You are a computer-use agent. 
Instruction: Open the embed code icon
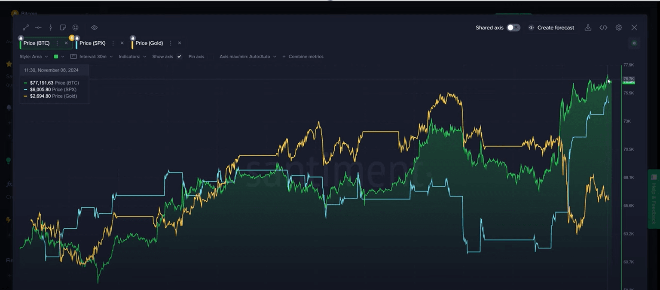603,27
